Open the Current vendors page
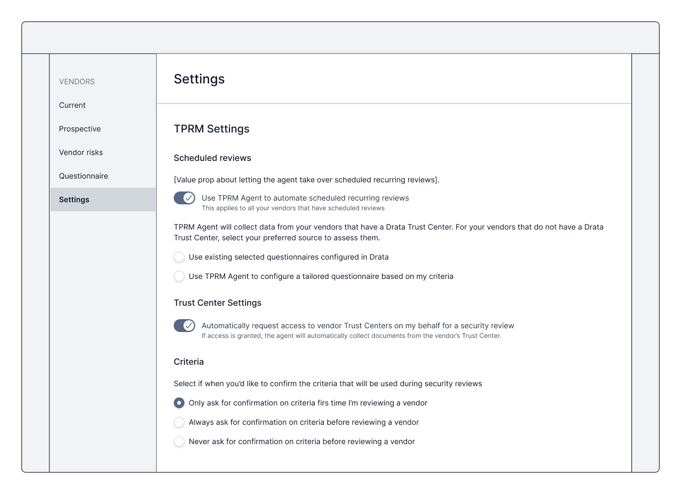This screenshot has height=494, width=681. 72,105
